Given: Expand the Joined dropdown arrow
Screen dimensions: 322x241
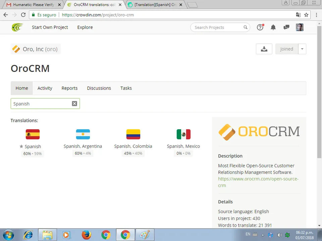Looking at the screenshot, I should [x=302, y=49].
